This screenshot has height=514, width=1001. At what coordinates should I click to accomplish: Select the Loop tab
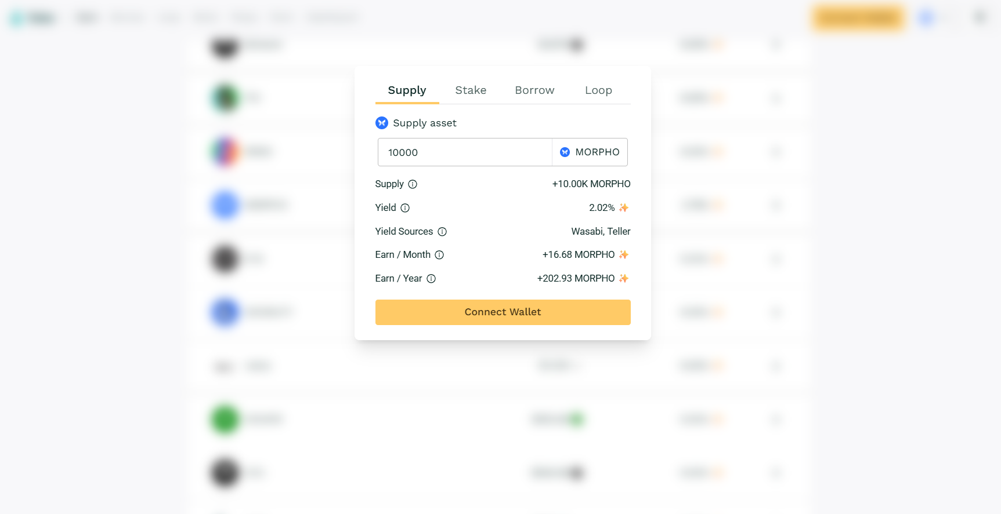coord(598,90)
